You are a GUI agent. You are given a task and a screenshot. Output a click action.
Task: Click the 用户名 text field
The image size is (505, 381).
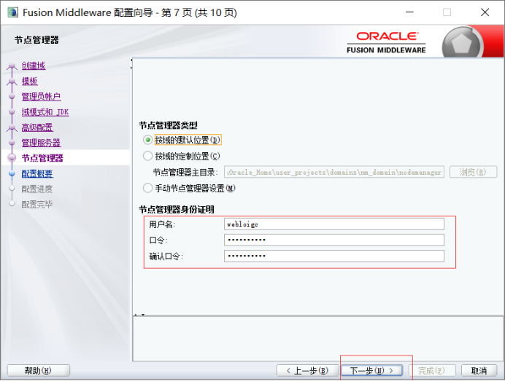(334, 224)
